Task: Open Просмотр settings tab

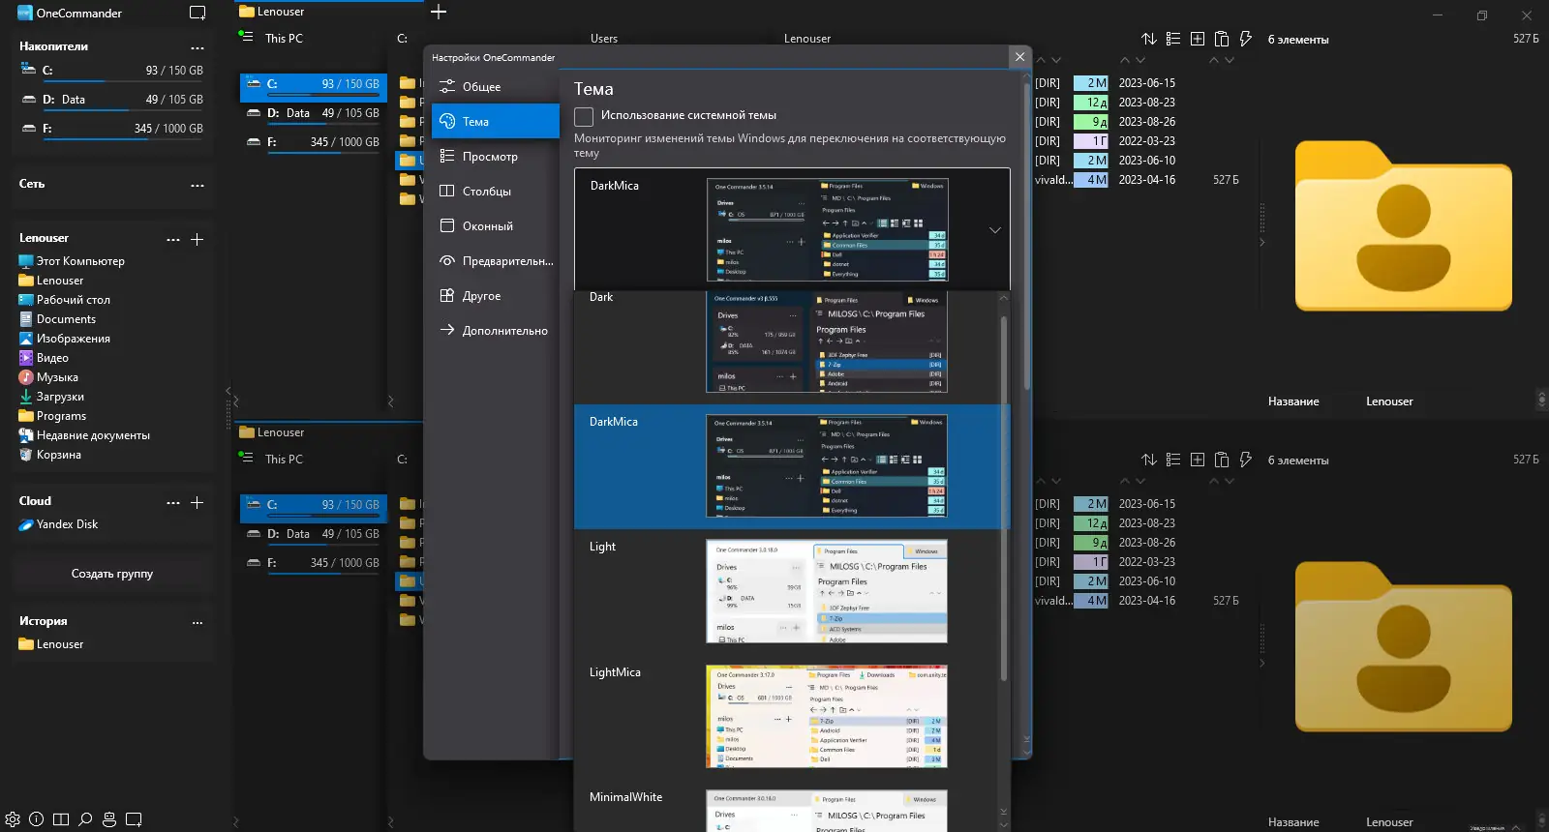Action: (x=496, y=157)
